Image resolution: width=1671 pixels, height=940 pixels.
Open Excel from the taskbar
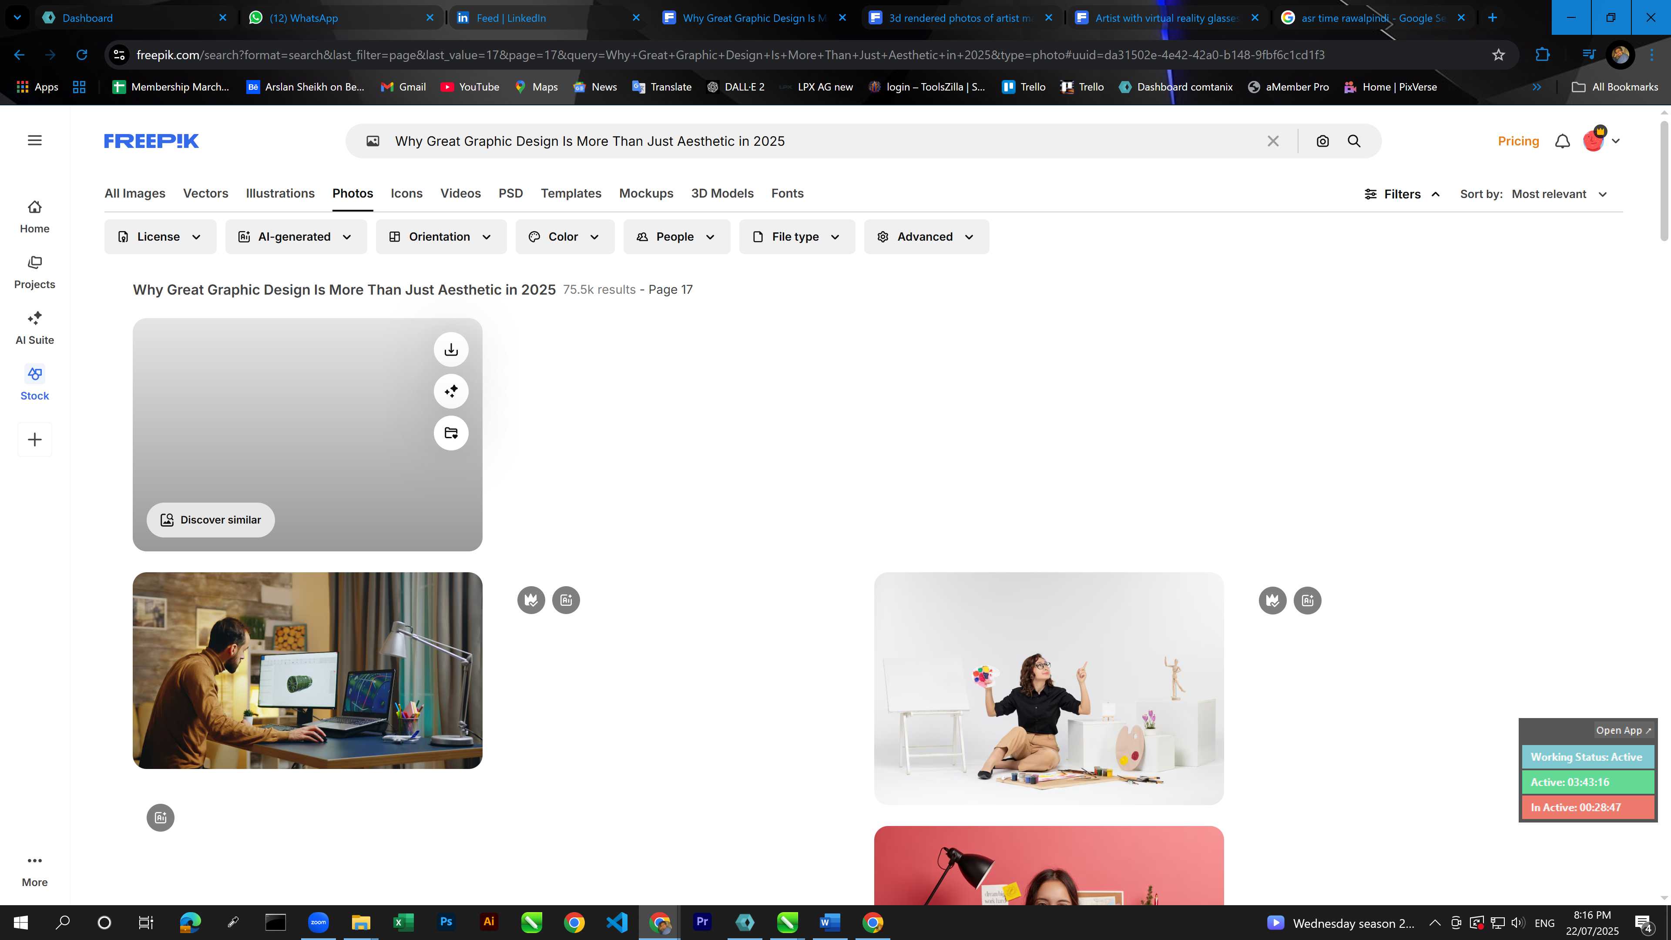coord(403,922)
